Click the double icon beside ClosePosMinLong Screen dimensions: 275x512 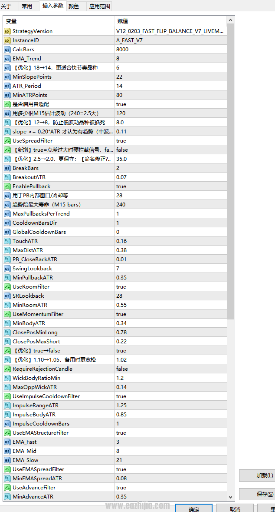point(7,333)
